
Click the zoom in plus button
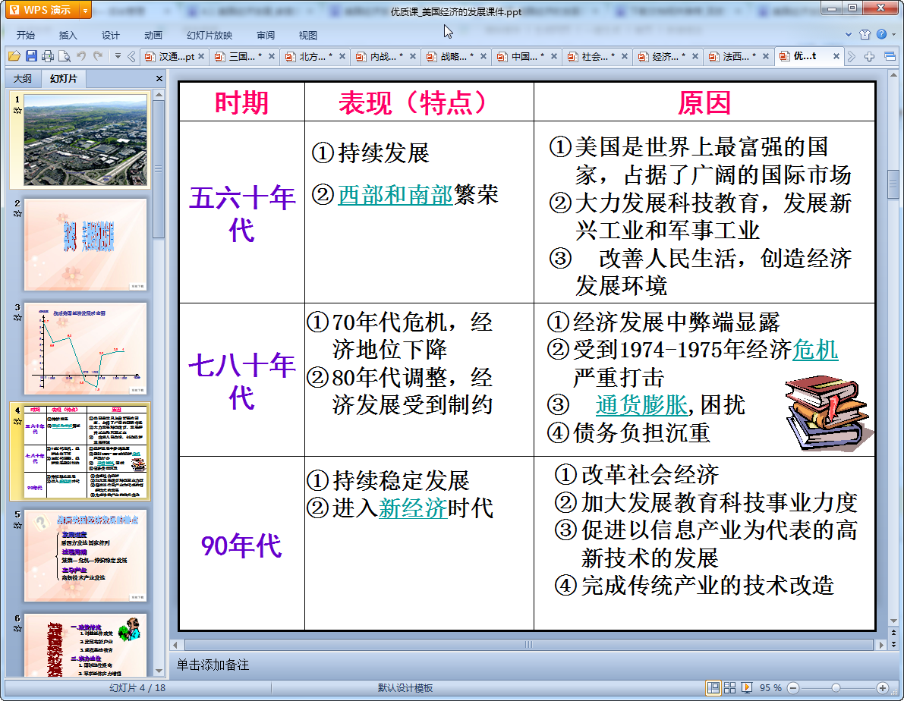pos(883,688)
